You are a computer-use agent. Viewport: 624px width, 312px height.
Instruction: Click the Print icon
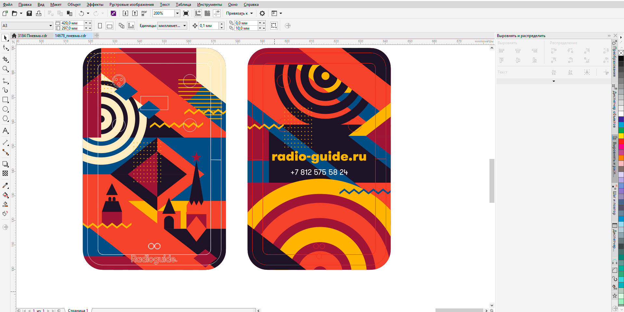click(39, 13)
